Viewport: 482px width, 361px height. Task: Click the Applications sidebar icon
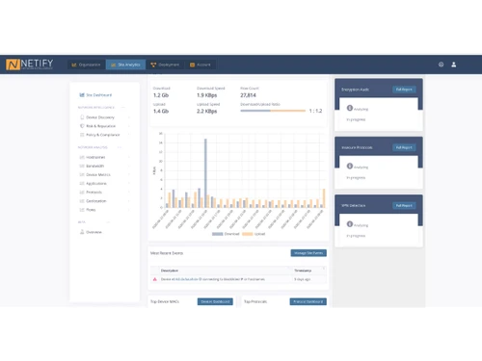82,183
